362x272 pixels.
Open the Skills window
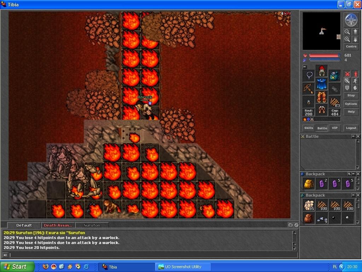click(x=309, y=128)
